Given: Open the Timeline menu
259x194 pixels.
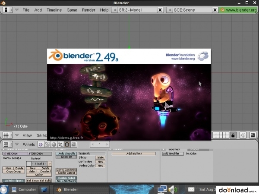Looking at the screenshot, I should 54,10.
